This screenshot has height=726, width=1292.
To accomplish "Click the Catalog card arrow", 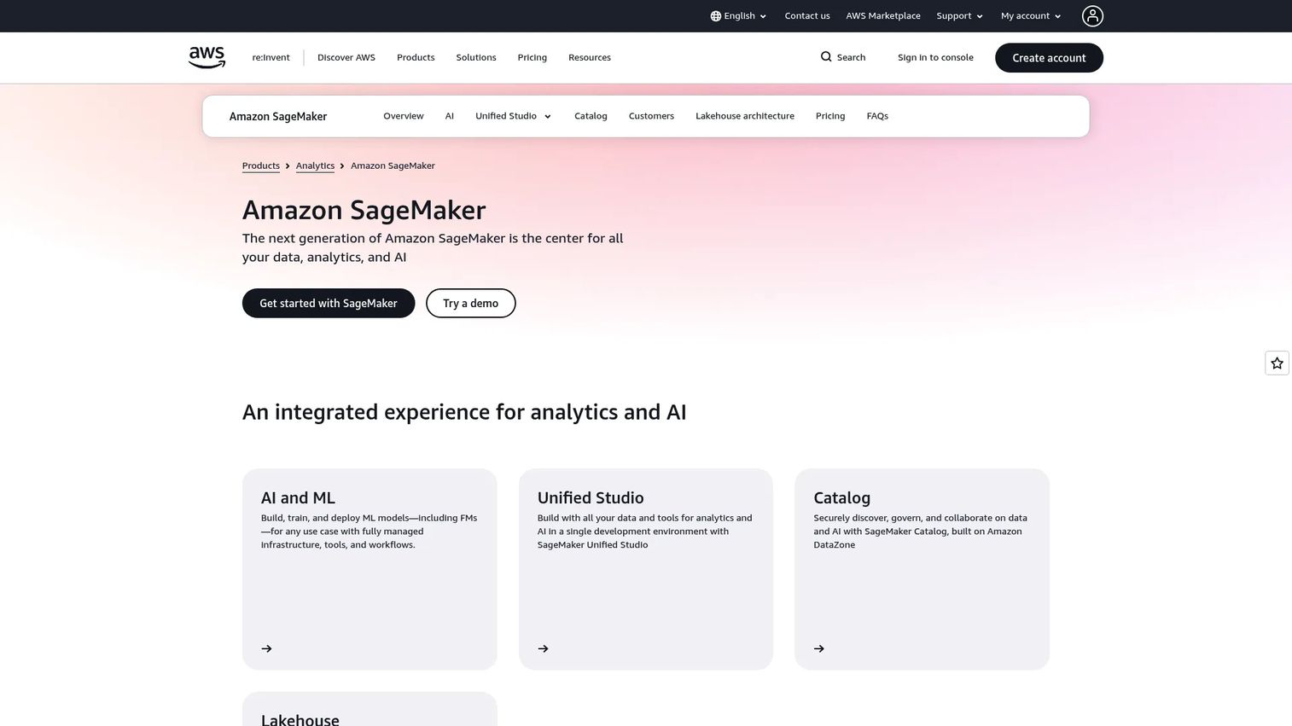I will [x=819, y=649].
